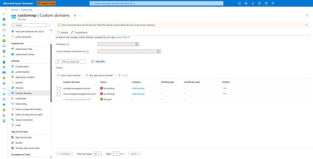The height and width of the screenshot is (159, 313).
Task: Dismiss the unsecured domains warning banner
Action: pyautogui.click(x=306, y=25)
